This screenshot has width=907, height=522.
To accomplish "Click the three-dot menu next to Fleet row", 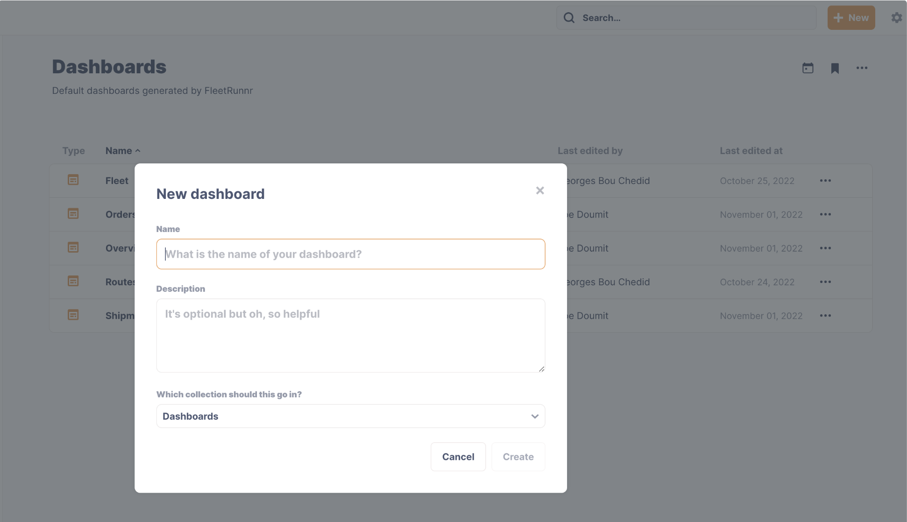I will [x=825, y=180].
